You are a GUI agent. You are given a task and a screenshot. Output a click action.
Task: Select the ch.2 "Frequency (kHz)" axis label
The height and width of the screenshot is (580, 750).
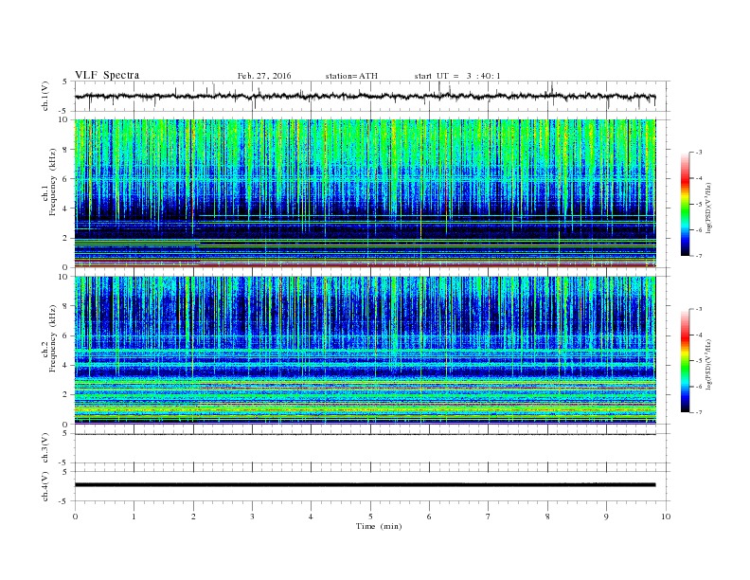click(x=53, y=338)
